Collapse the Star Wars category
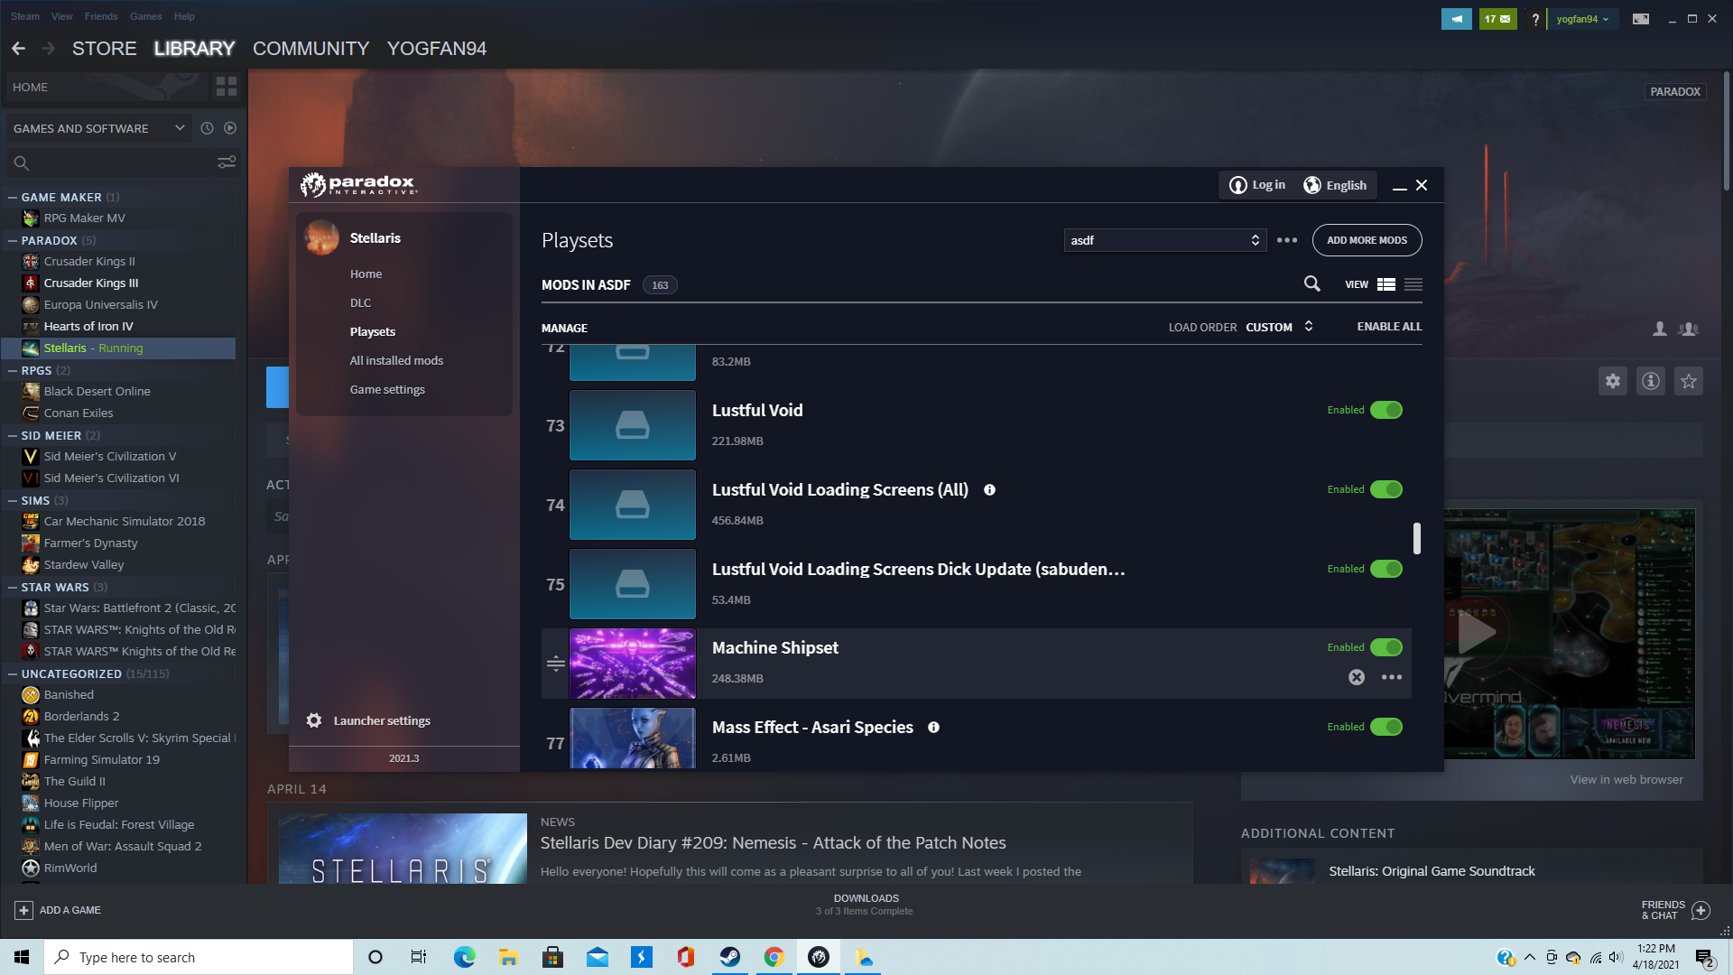Viewport: 1733px width, 975px height. (13, 587)
